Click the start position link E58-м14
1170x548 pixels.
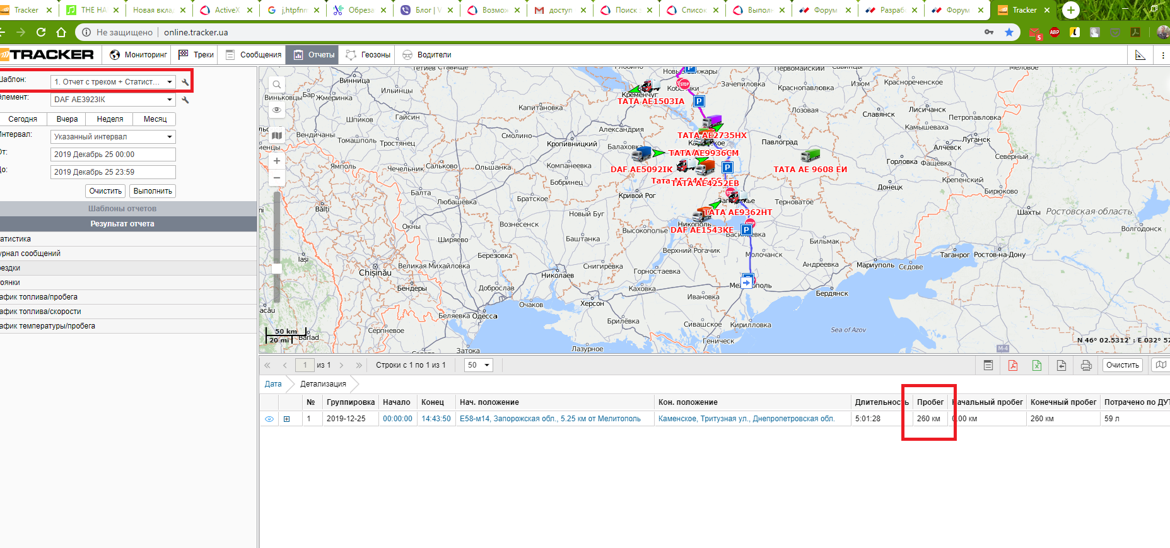point(549,419)
